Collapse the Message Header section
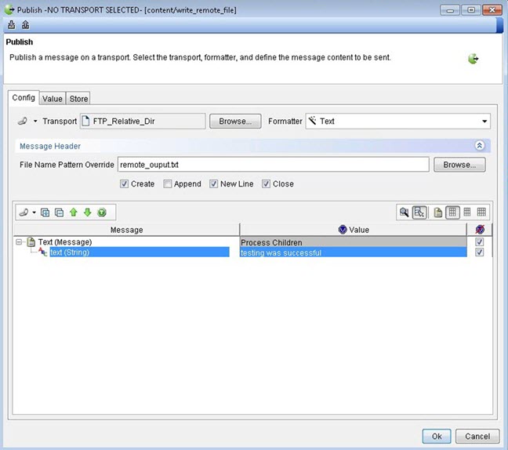 [480, 146]
